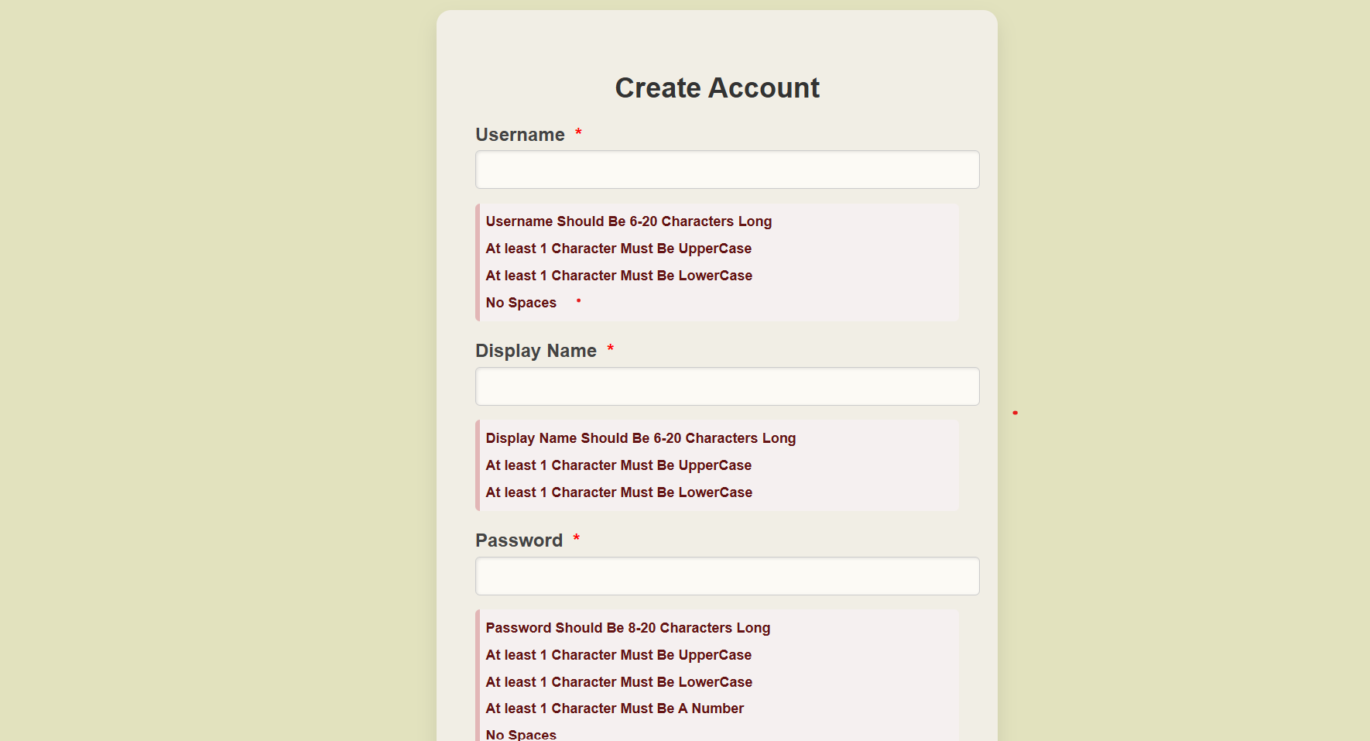Click the Username label
The image size is (1370, 741).
click(x=519, y=134)
